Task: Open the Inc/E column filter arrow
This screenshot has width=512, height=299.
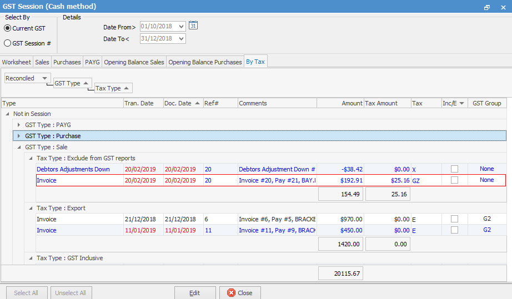Action: click(461, 103)
